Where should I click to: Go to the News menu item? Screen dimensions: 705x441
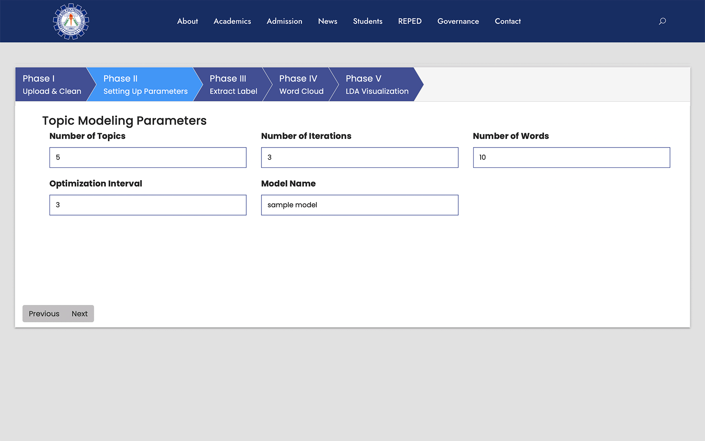(328, 21)
